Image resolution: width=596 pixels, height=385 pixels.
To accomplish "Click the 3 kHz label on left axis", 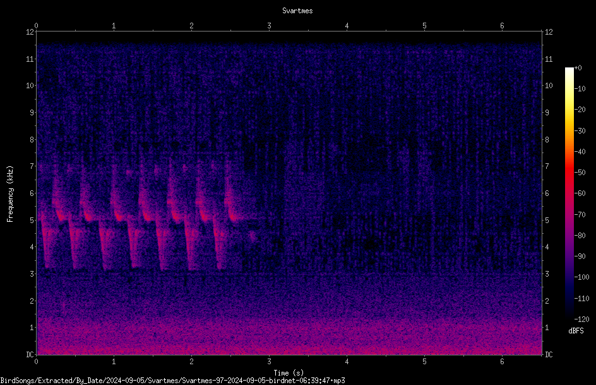I will click(x=32, y=274).
